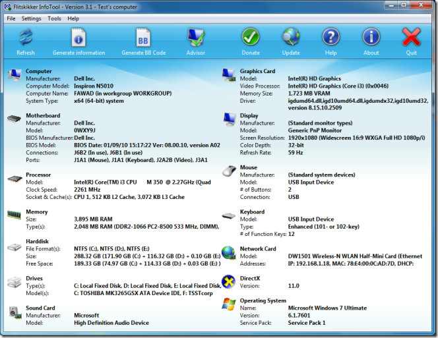Click the Keyboard section icon
The width and height of the screenshot is (438, 338).
tap(228, 215)
